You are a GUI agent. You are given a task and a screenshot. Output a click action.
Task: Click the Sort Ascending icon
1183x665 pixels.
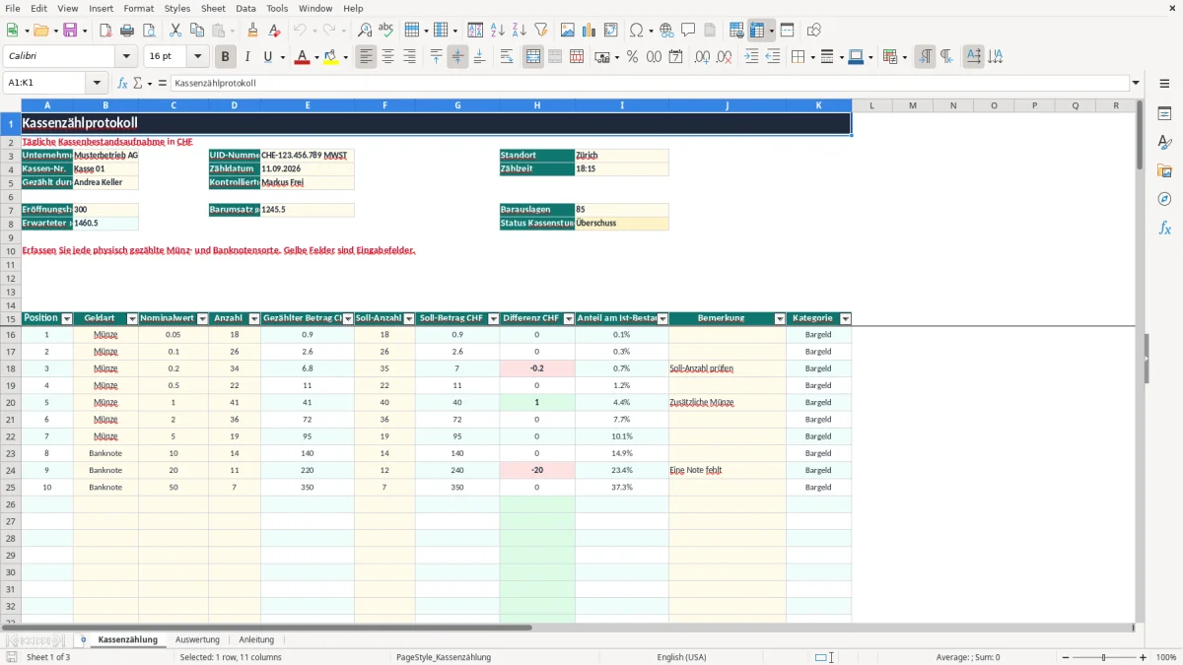pos(497,31)
